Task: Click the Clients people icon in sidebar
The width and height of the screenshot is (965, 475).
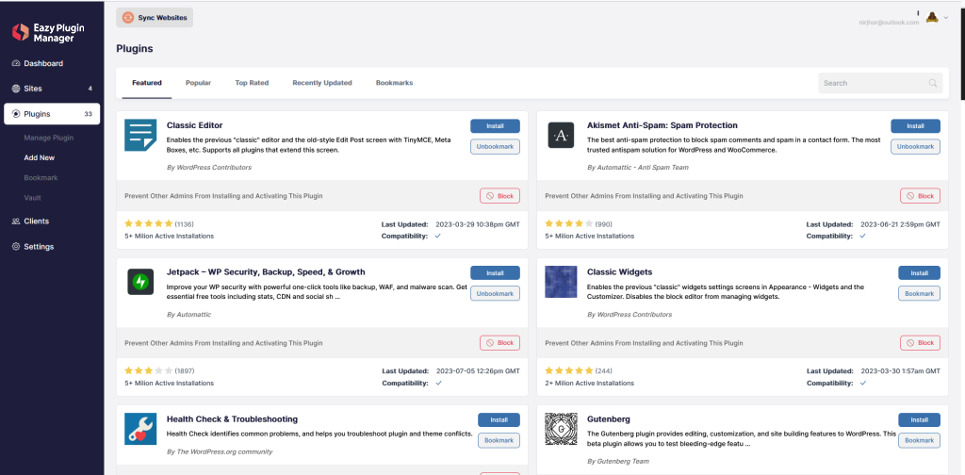Action: 16,221
